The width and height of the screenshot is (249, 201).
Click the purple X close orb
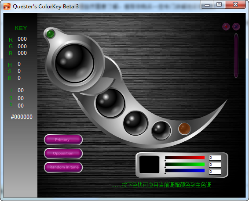click(236, 27)
